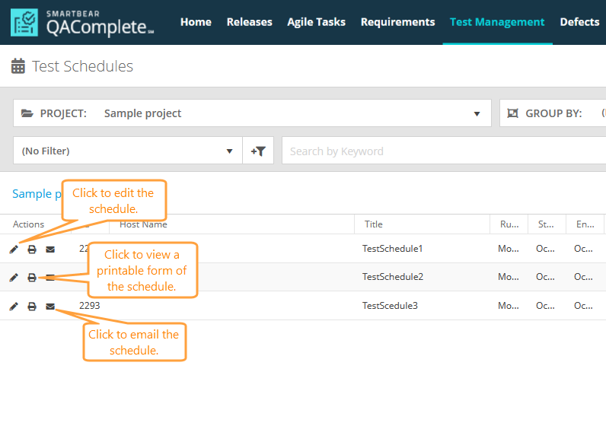Print the TestScedule3 schedule

[32, 307]
